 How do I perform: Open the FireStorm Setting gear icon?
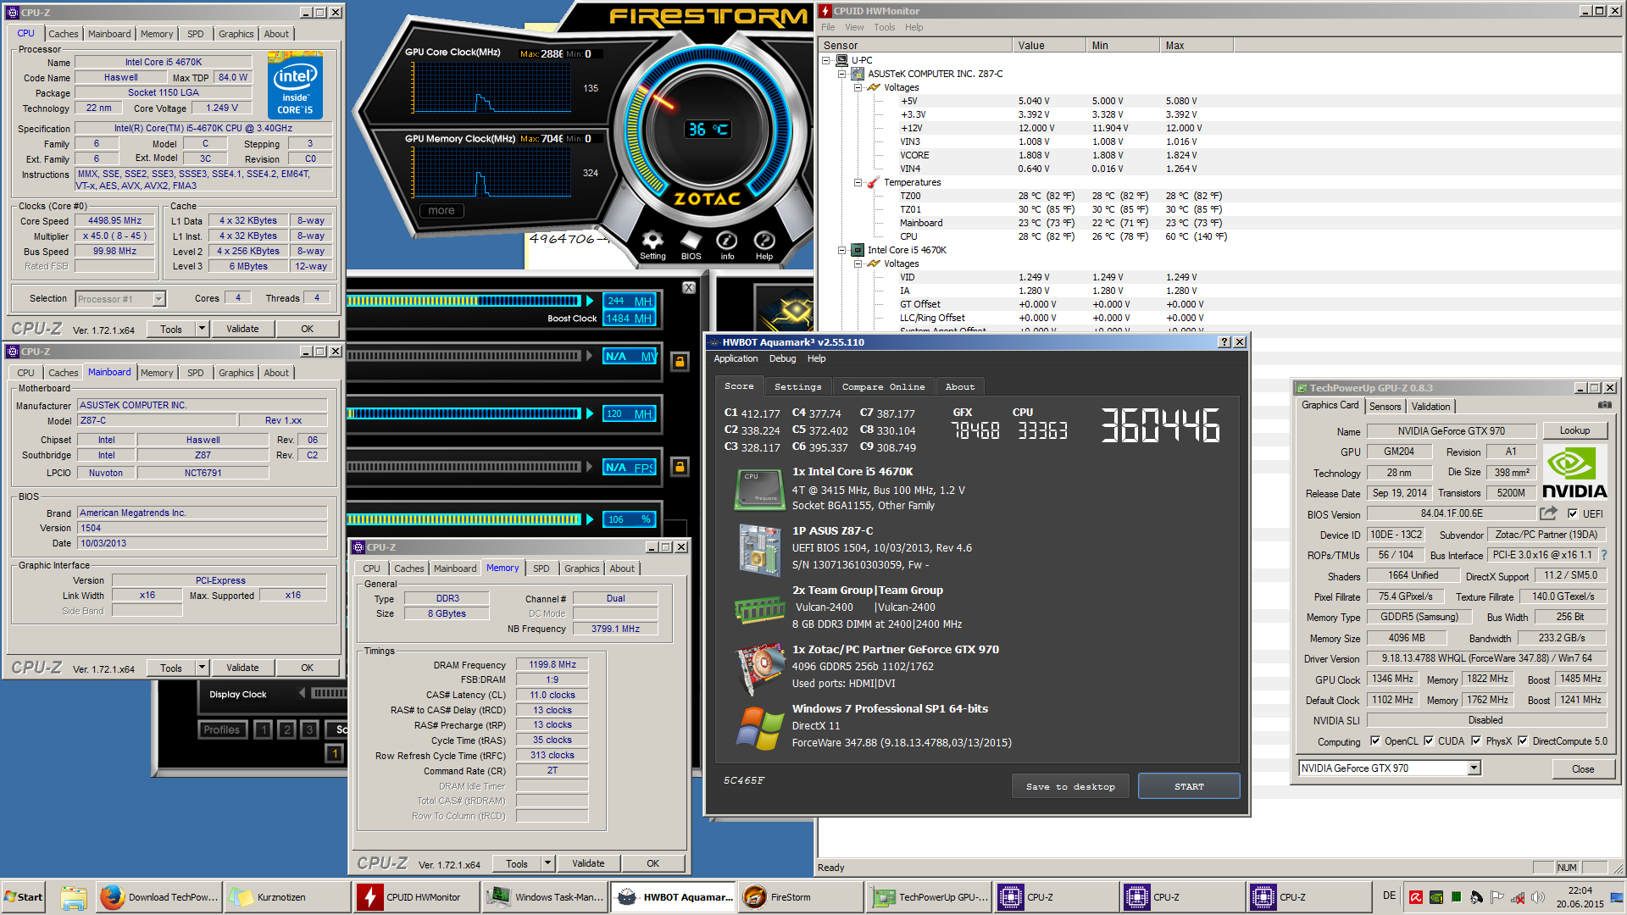coord(652,241)
